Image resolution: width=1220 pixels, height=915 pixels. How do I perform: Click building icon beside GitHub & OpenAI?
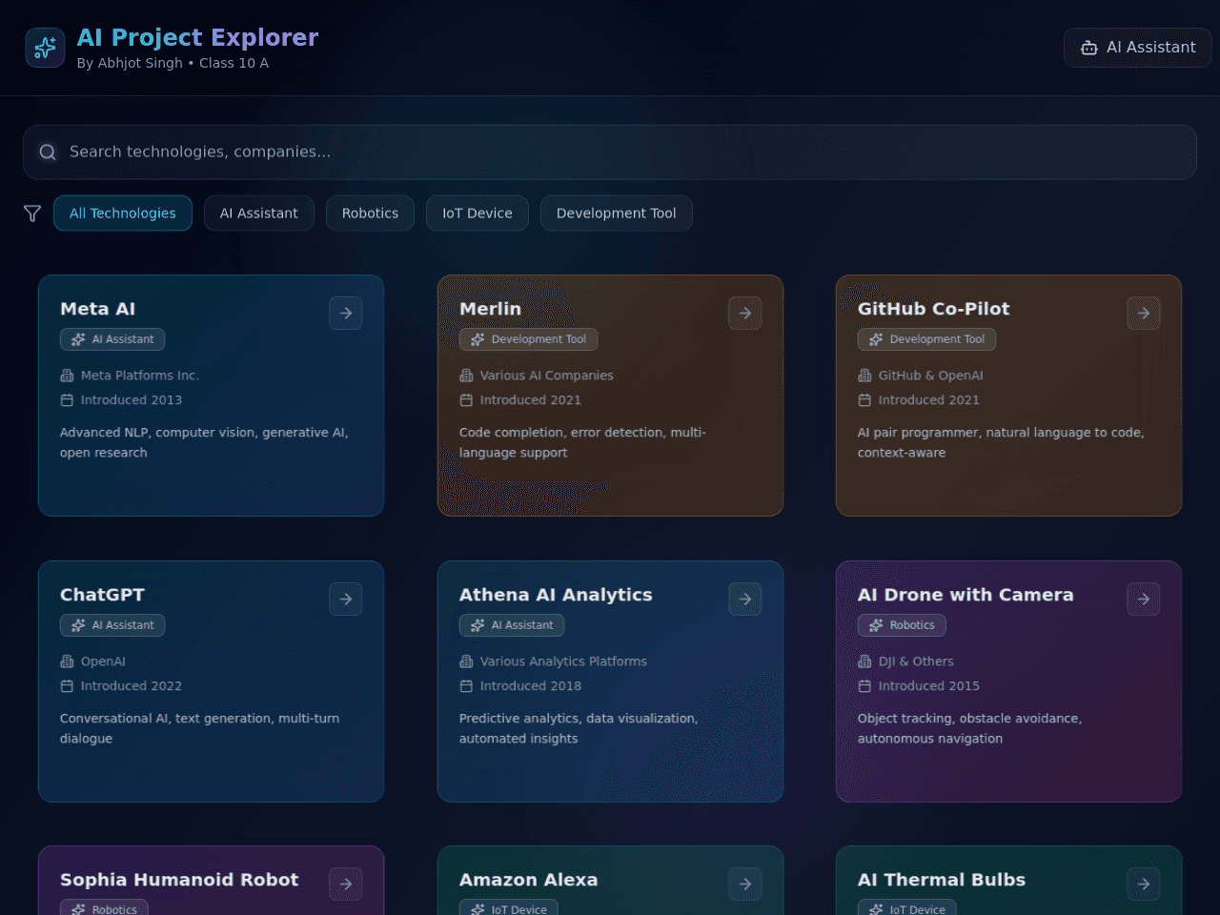pyautogui.click(x=864, y=376)
